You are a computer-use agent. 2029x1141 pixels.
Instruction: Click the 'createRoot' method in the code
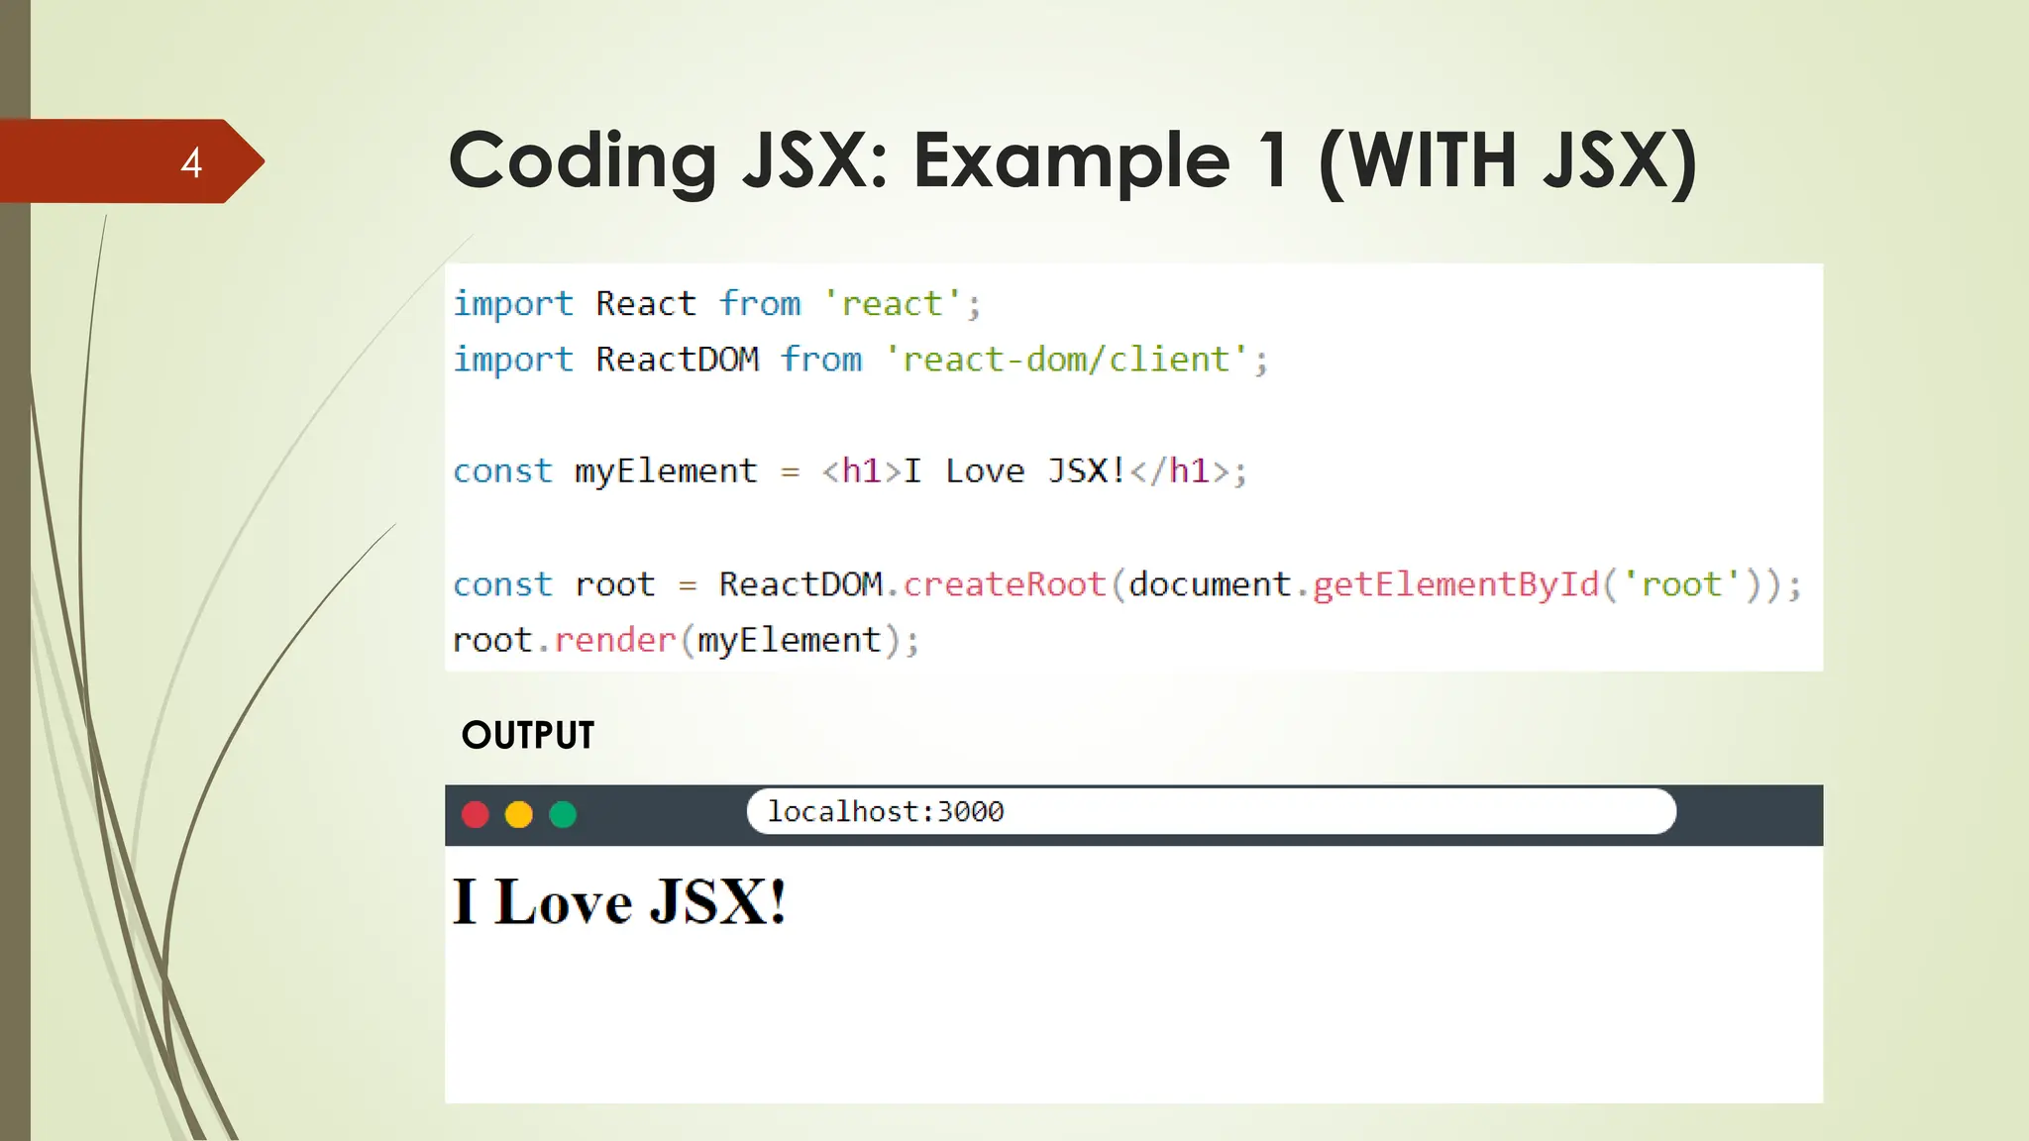click(x=1005, y=584)
